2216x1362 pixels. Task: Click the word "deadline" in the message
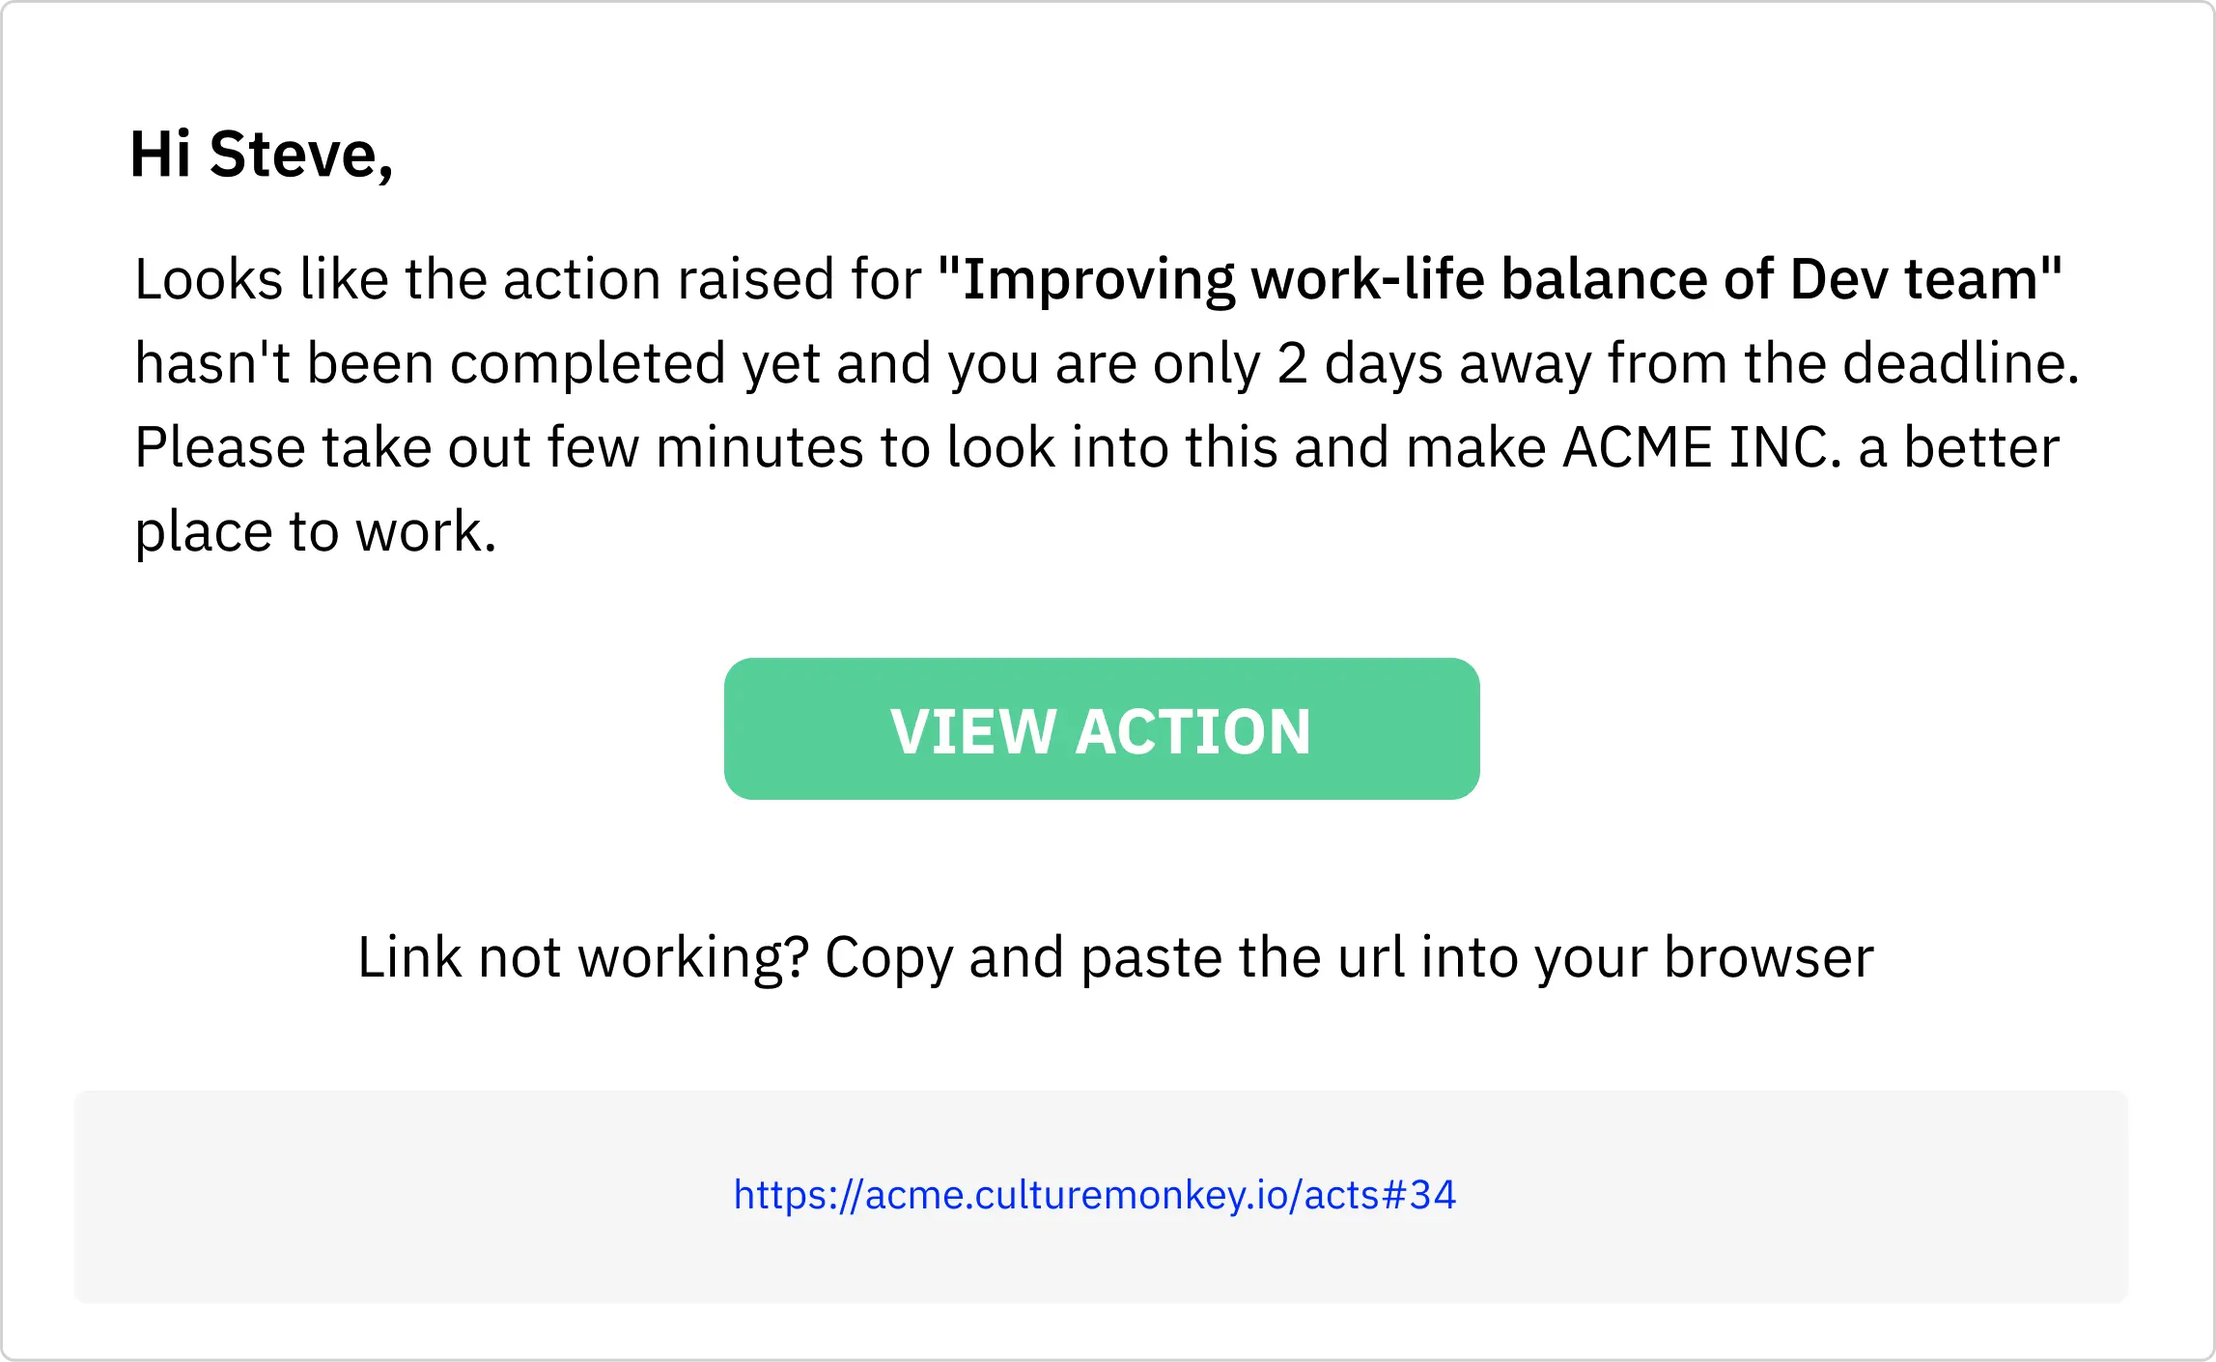(1954, 364)
